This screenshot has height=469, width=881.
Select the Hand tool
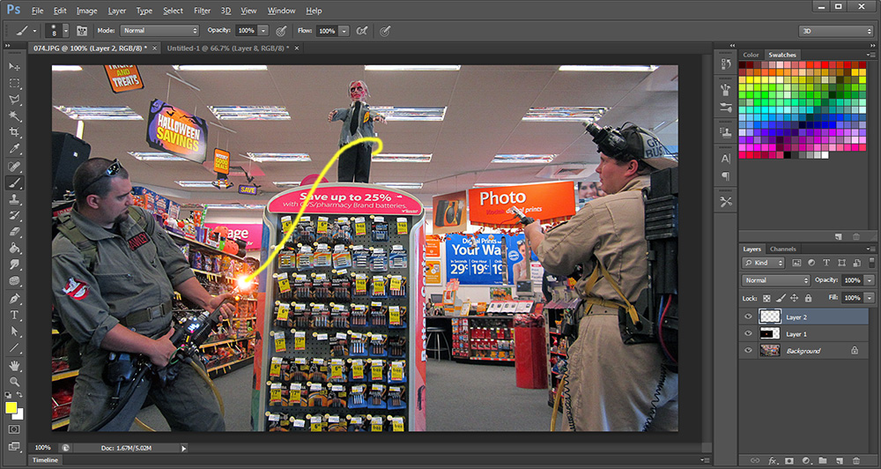point(15,364)
